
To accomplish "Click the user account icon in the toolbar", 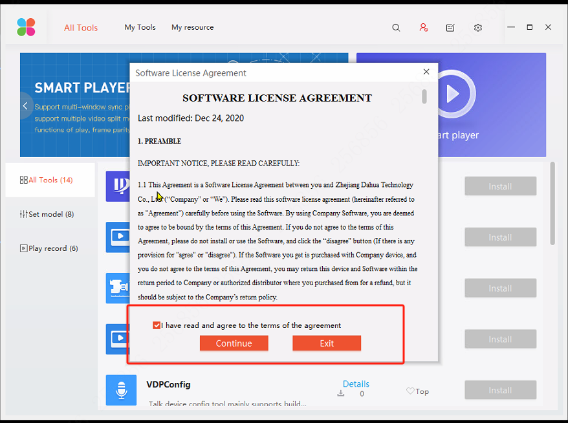I will point(424,28).
